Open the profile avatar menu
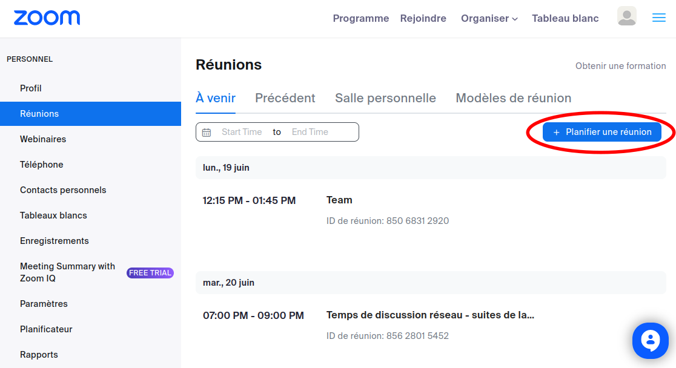This screenshot has width=676, height=368. [x=627, y=16]
